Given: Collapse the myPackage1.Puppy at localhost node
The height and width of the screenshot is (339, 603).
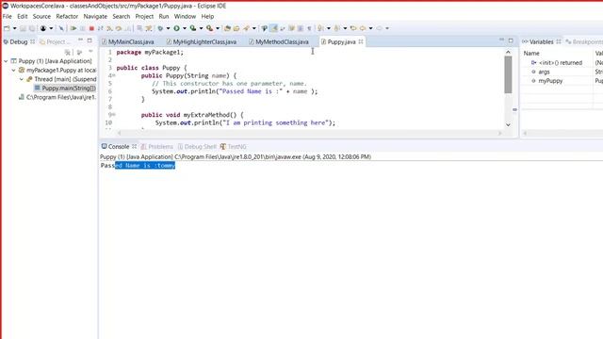Looking at the screenshot, I should point(13,71).
